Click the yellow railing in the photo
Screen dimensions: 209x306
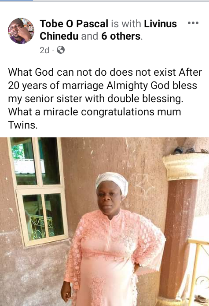pyautogui.click(x=198, y=272)
